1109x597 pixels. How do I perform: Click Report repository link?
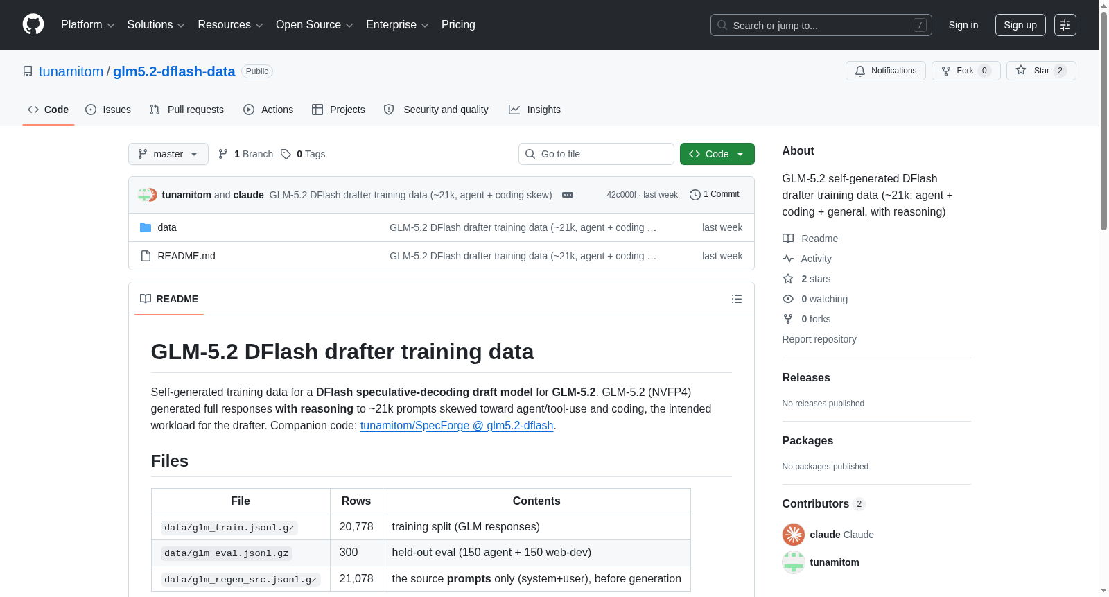(819, 339)
